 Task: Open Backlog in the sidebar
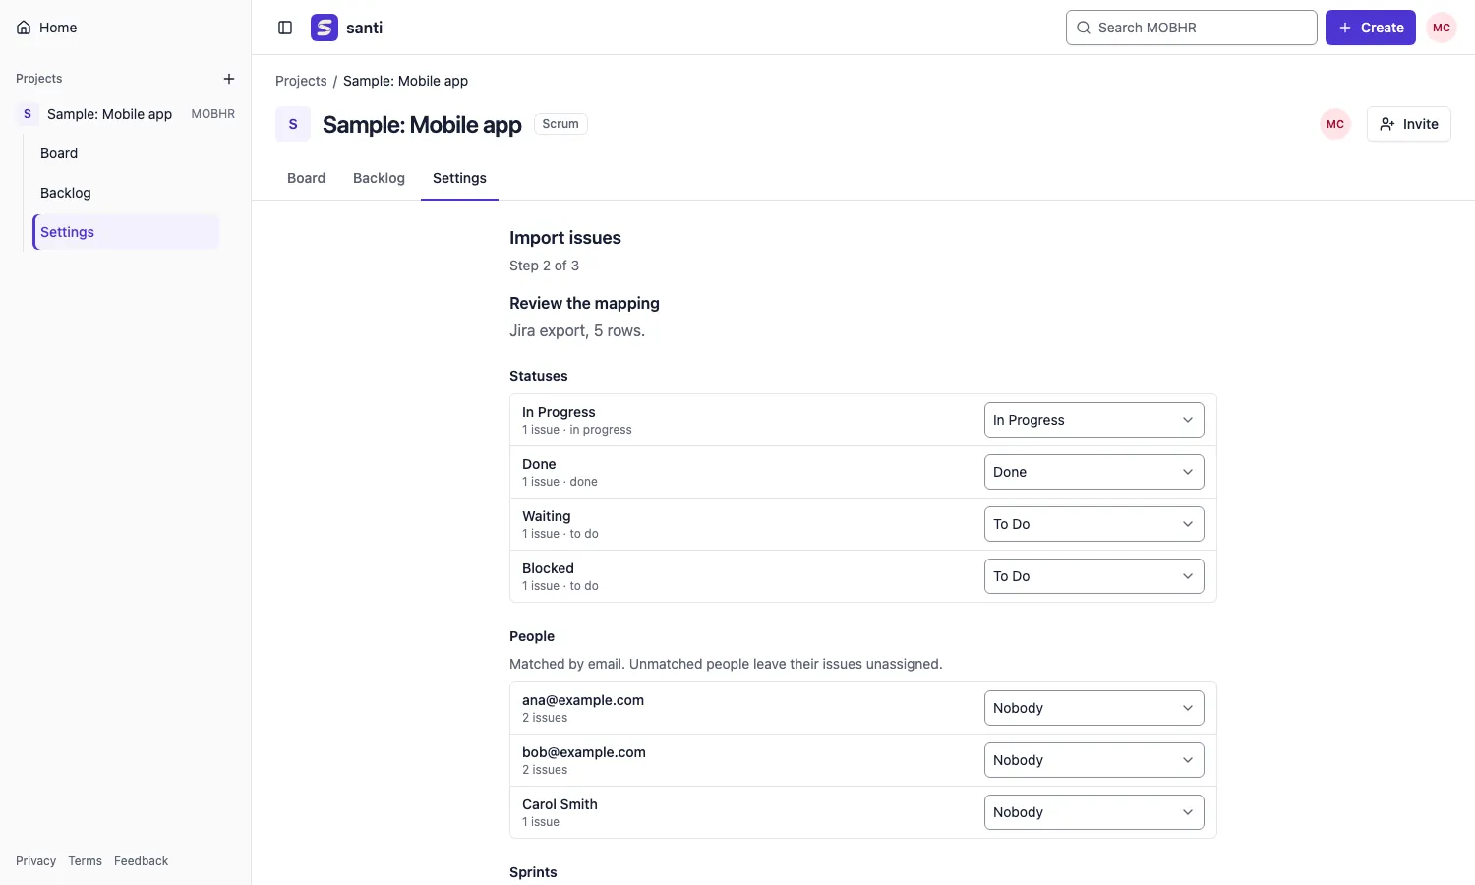click(x=126, y=193)
